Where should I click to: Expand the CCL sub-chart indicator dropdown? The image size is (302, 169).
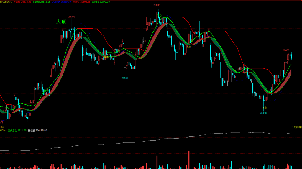tap(5, 130)
